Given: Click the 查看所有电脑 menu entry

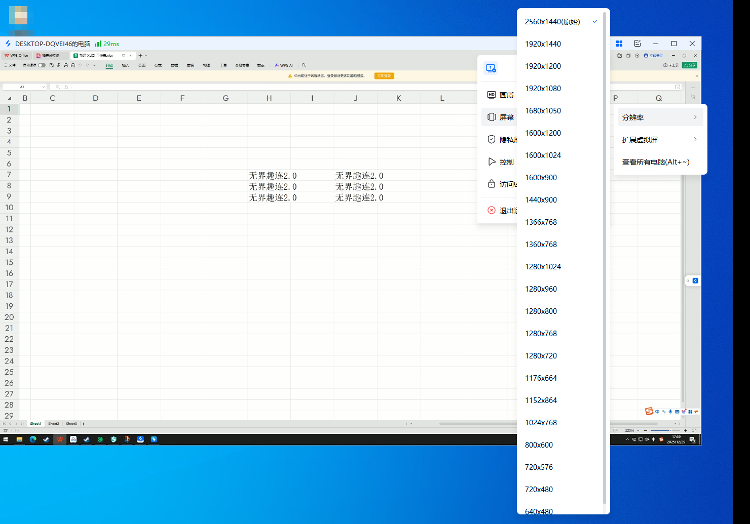Looking at the screenshot, I should coord(656,162).
